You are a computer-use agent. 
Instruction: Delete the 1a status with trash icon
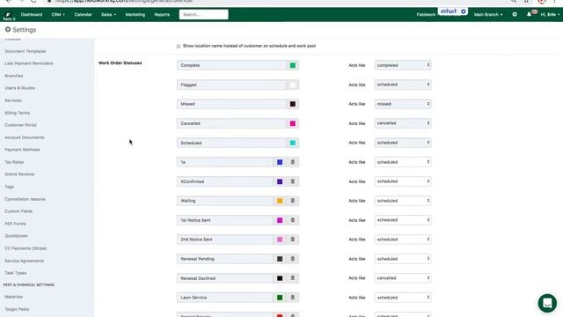coord(293,162)
